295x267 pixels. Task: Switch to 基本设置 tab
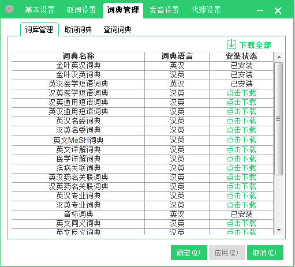click(40, 10)
